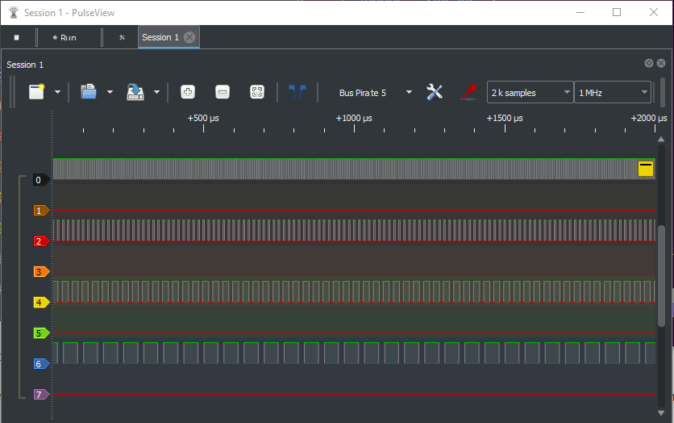Click the scroll up arrow
Viewport: 674px width, 423px height.
tap(661, 139)
